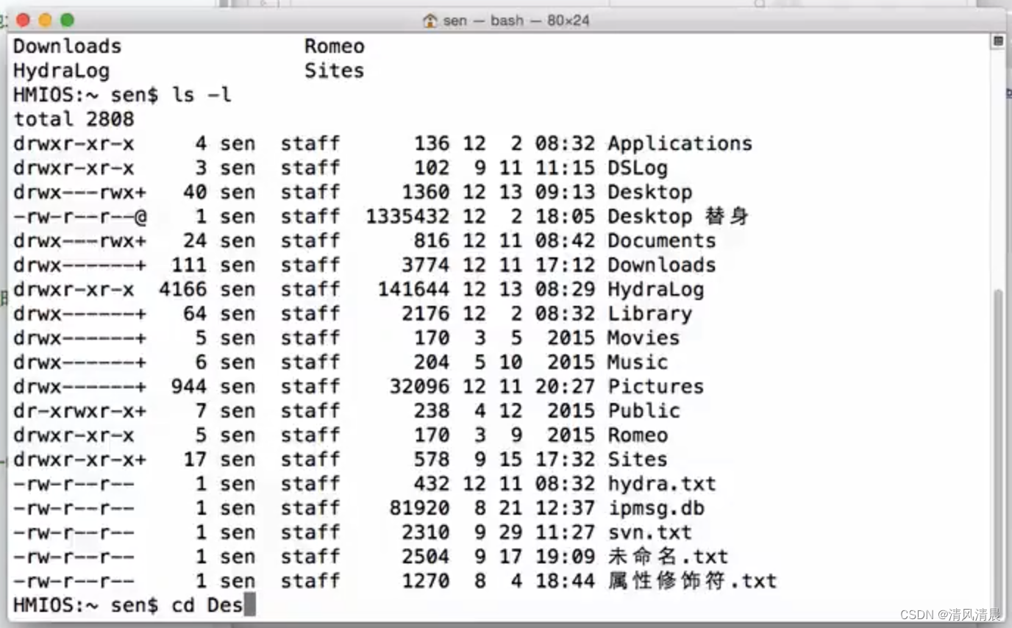The height and width of the screenshot is (628, 1012).
Task: Click the "hydra.txt" file name
Action: (x=661, y=483)
